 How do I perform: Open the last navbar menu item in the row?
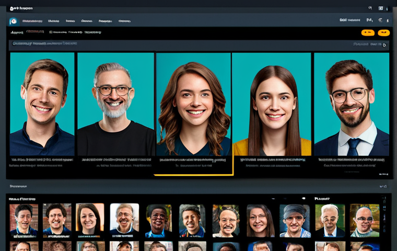[x=124, y=21]
